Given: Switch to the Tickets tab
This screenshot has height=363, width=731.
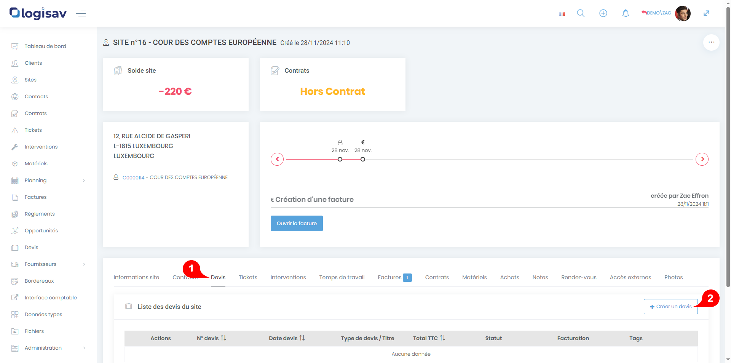Looking at the screenshot, I should tap(248, 277).
